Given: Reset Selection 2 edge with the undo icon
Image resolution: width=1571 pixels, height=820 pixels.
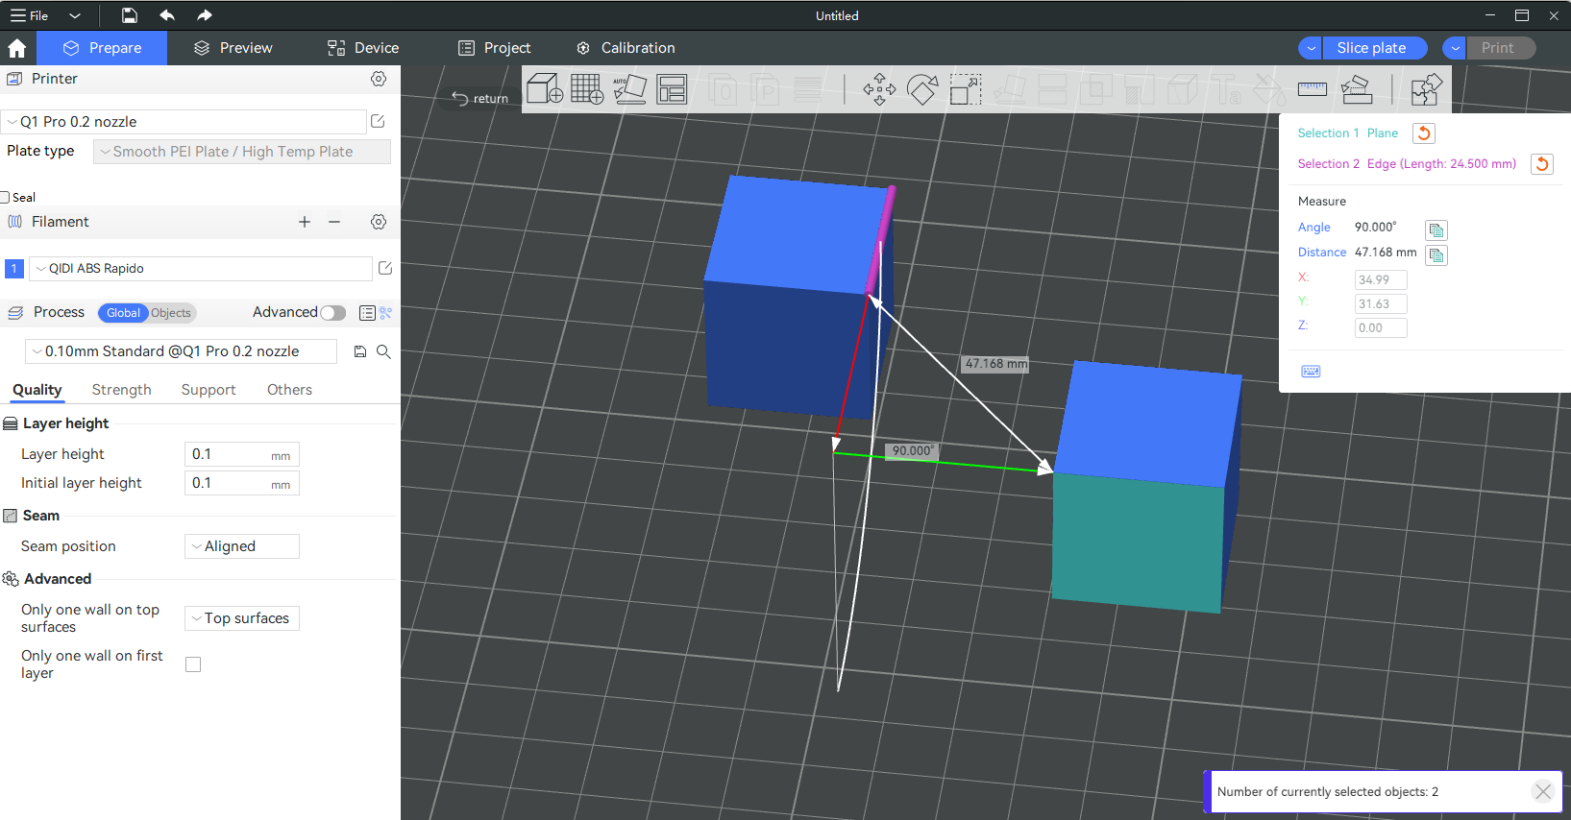Looking at the screenshot, I should click(1541, 164).
